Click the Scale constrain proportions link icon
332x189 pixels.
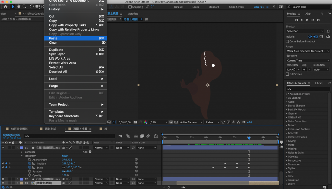click(63, 167)
